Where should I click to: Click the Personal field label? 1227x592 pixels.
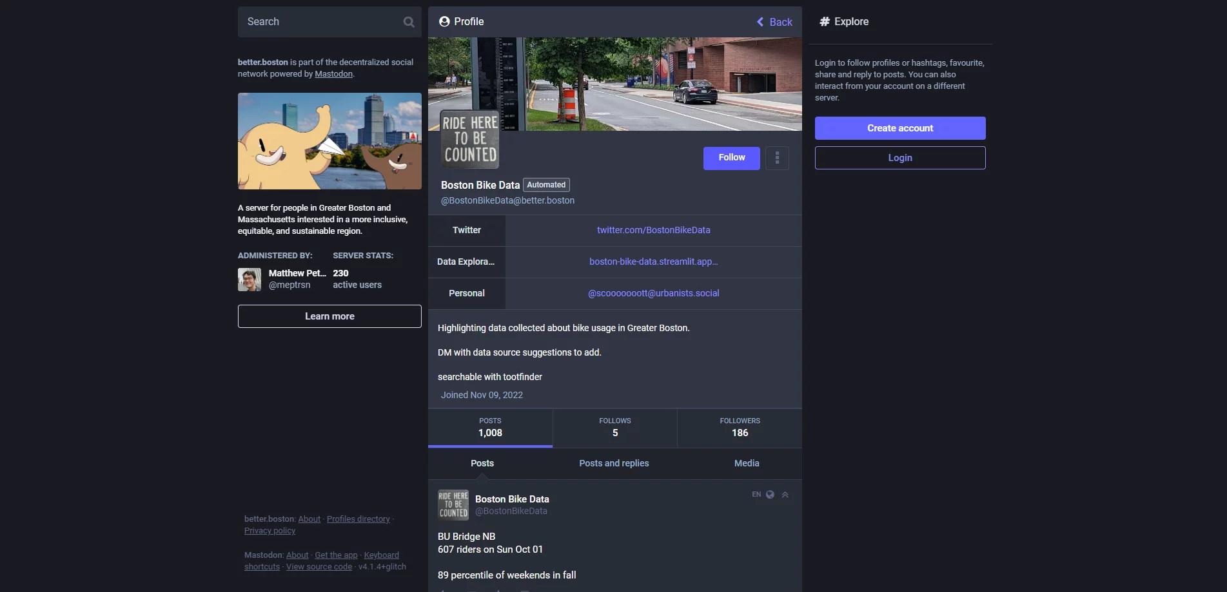tap(467, 293)
